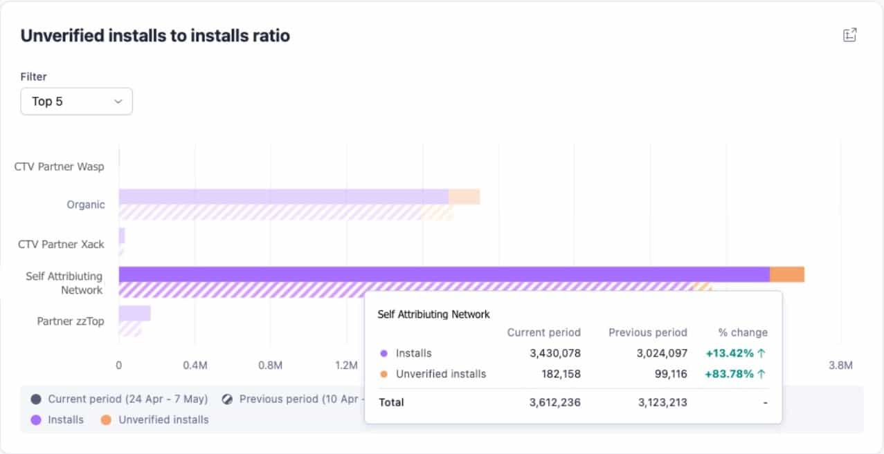Click the CTV Partner Wasp axis label
Screen dimensions: 884x454
click(x=59, y=167)
